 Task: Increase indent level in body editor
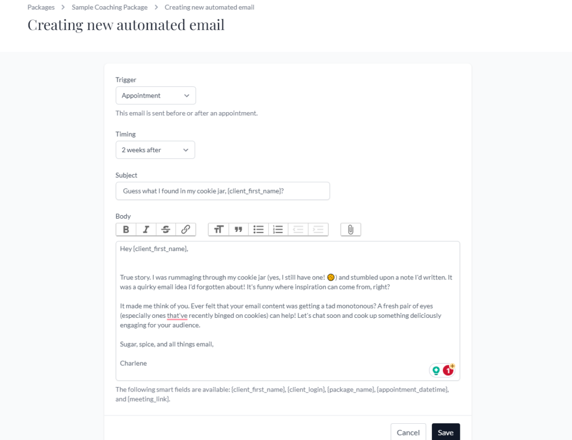pos(318,229)
